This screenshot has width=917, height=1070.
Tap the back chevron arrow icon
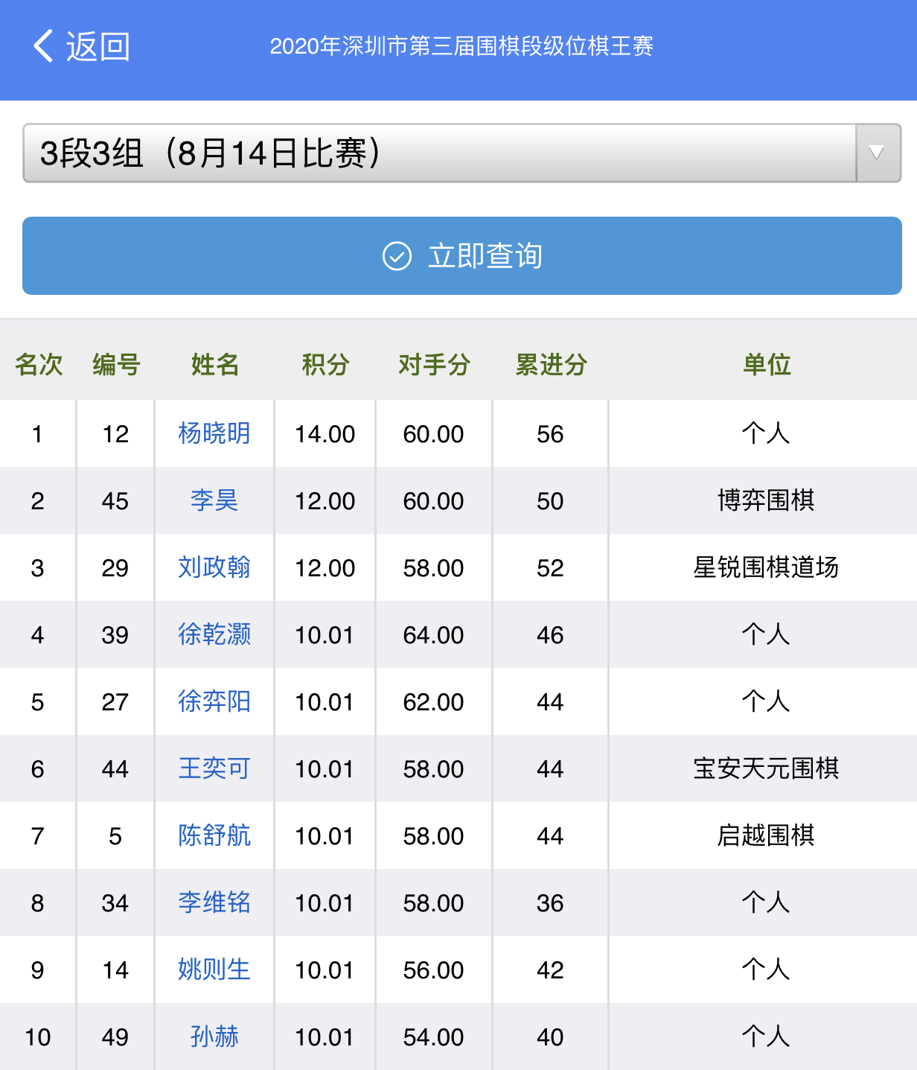pos(43,46)
